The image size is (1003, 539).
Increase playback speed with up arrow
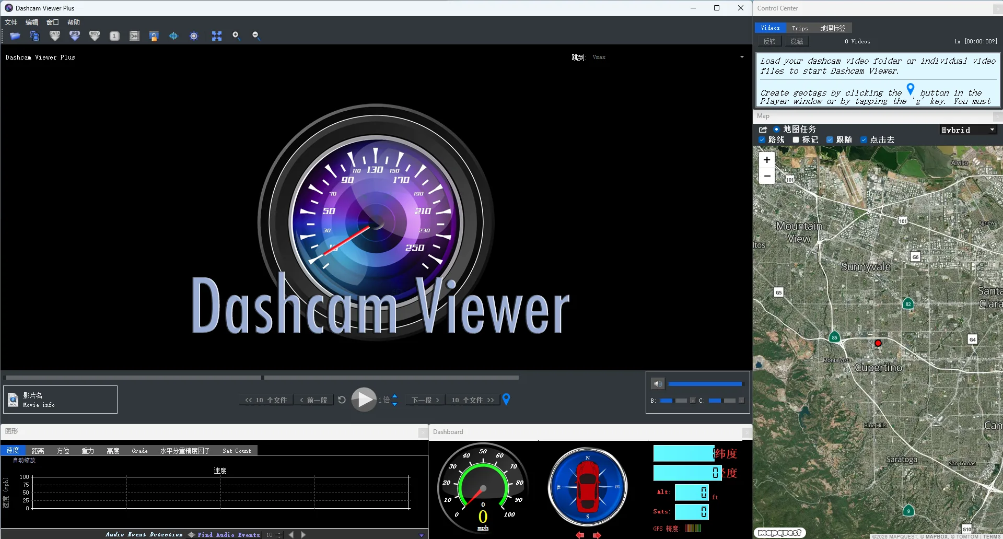[395, 396]
